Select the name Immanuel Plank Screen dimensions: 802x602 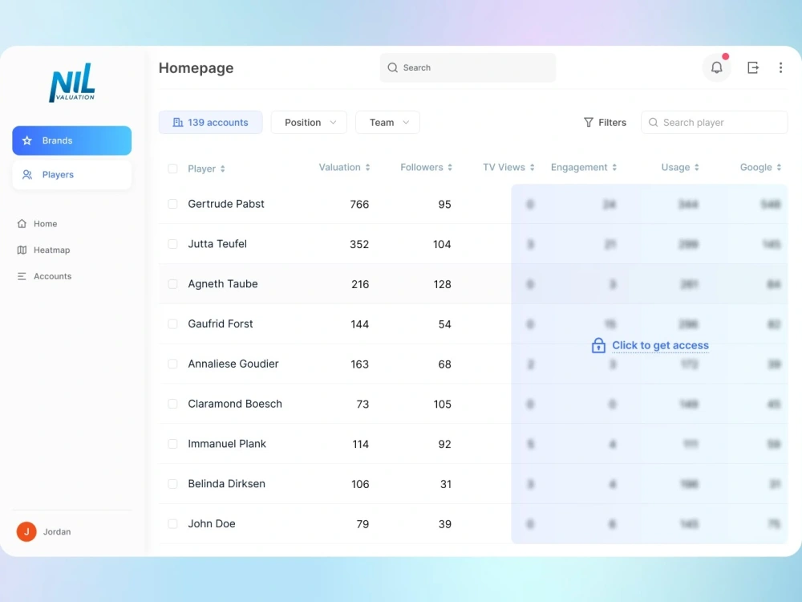tap(227, 443)
